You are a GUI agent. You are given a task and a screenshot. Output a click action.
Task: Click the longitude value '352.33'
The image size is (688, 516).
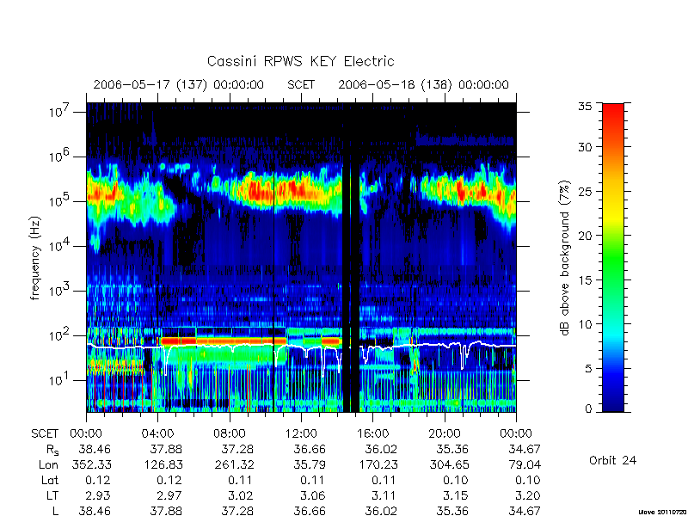(x=91, y=464)
